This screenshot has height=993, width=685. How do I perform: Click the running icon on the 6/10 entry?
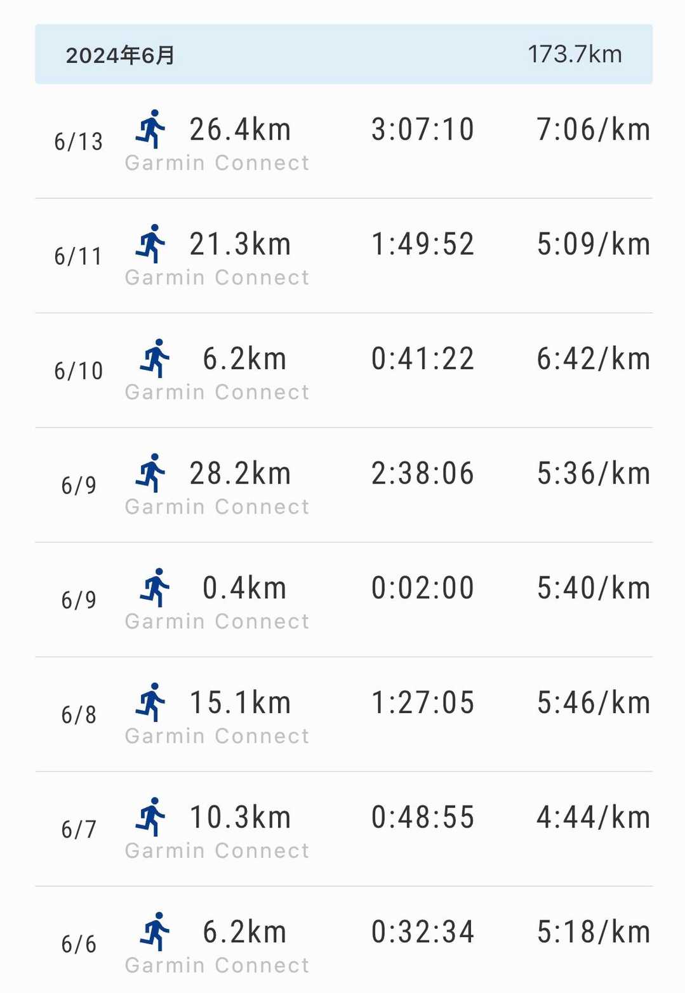pos(155,358)
